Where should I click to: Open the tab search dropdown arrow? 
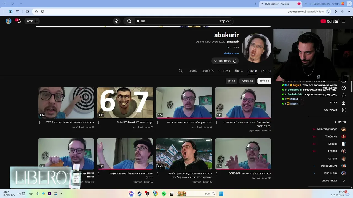(x=349, y=4)
